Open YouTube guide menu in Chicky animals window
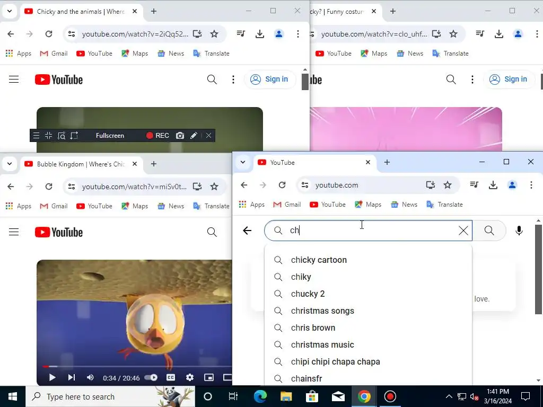543x407 pixels. coord(14,79)
